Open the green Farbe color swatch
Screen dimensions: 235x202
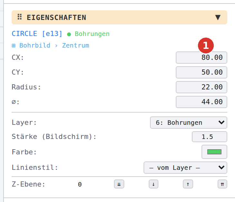click(214, 152)
